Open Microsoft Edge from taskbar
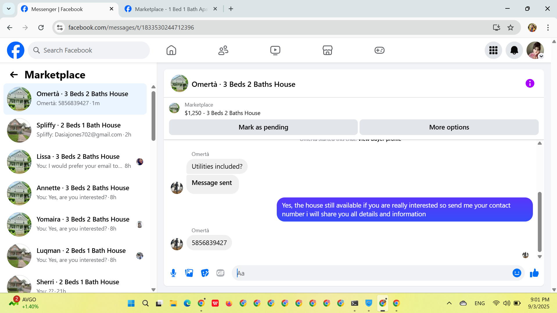This screenshot has height=313, width=557. coord(187,303)
